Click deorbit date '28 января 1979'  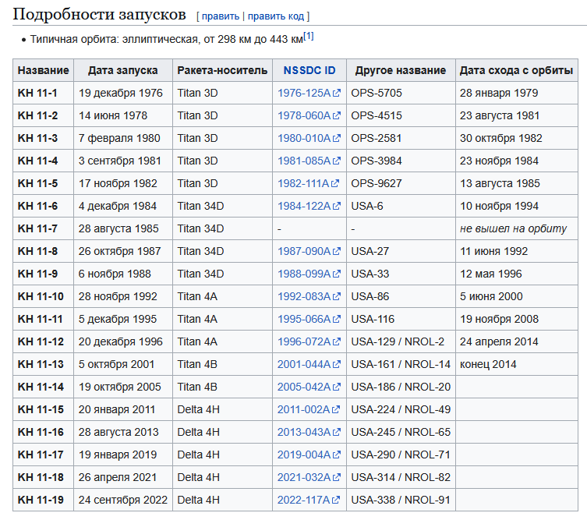pyautogui.click(x=499, y=93)
